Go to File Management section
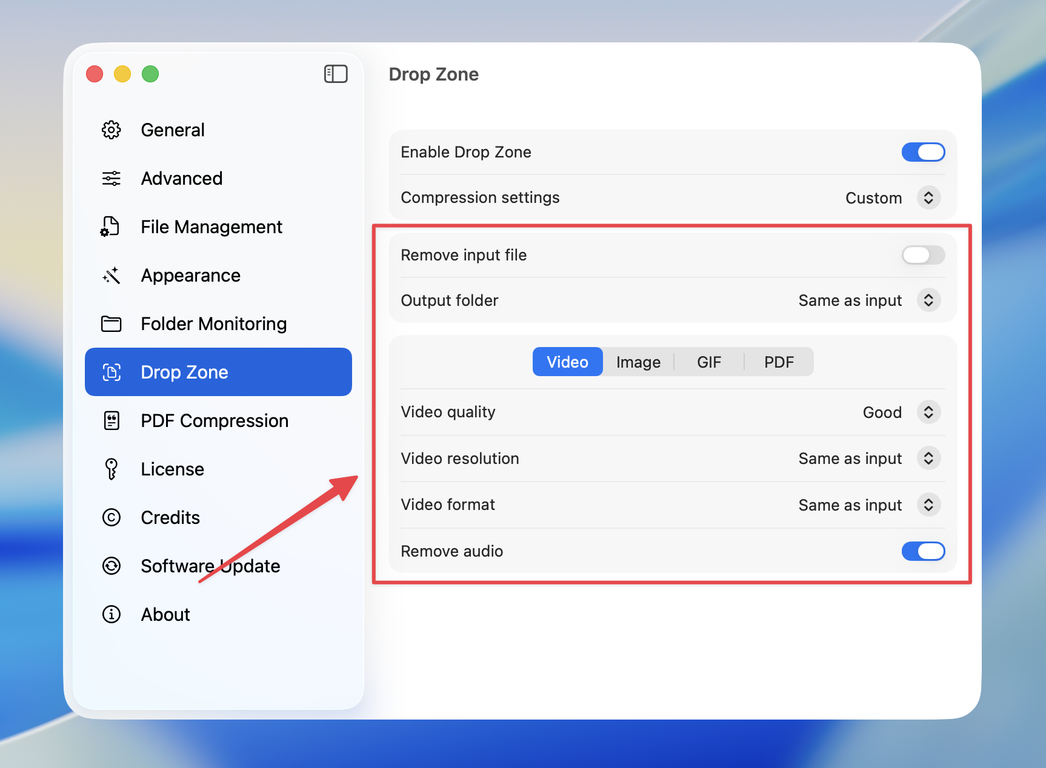 [x=218, y=227]
